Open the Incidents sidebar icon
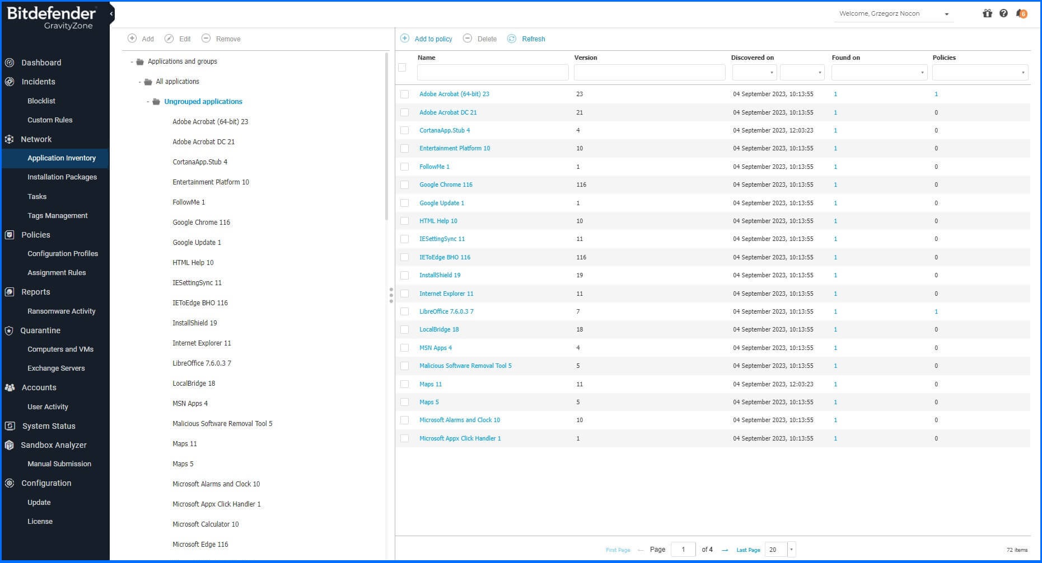1042x563 pixels. [x=10, y=82]
